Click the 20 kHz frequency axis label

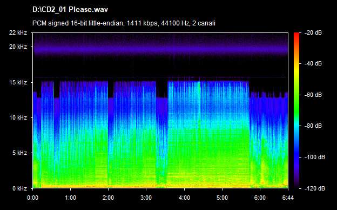(18, 47)
